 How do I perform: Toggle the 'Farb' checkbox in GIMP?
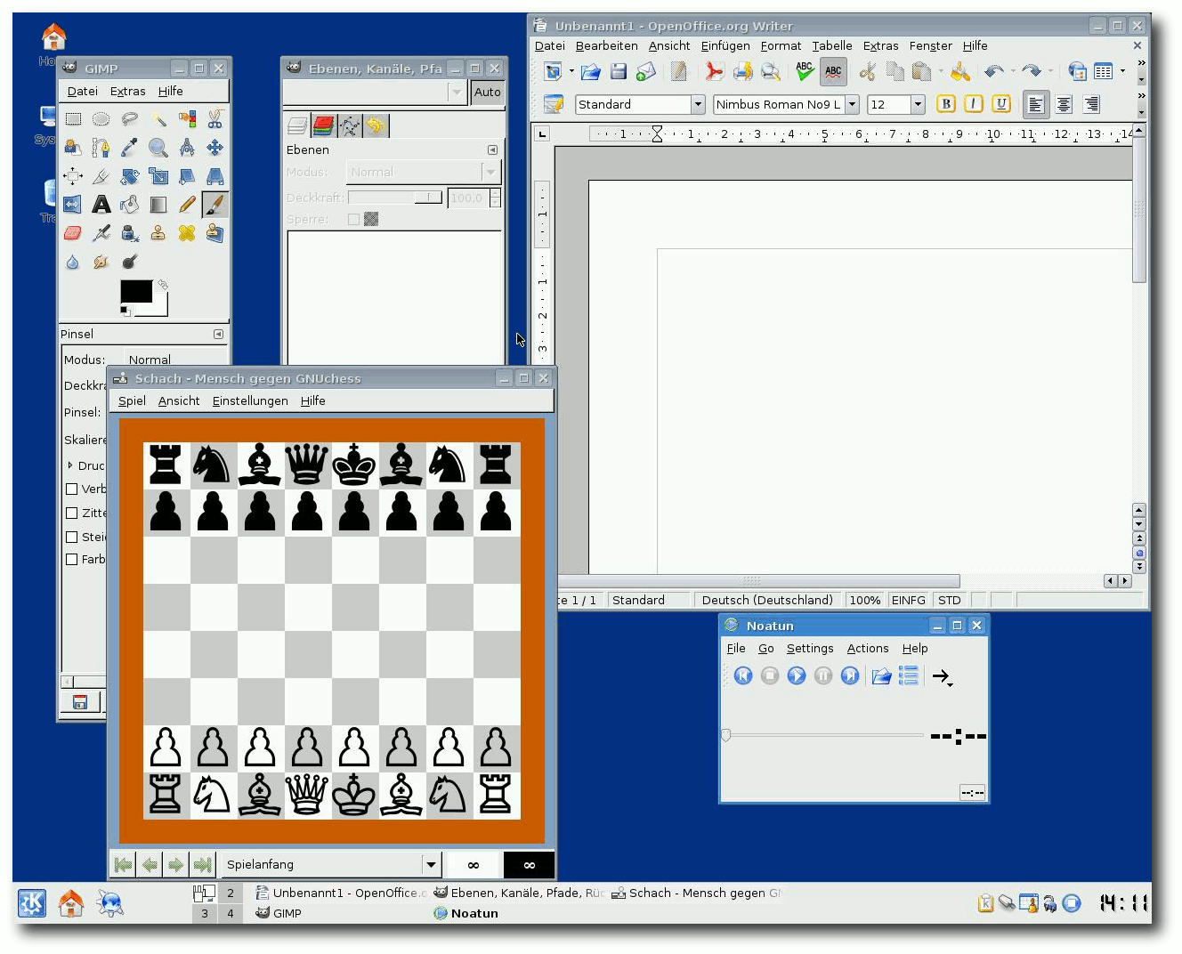click(72, 559)
